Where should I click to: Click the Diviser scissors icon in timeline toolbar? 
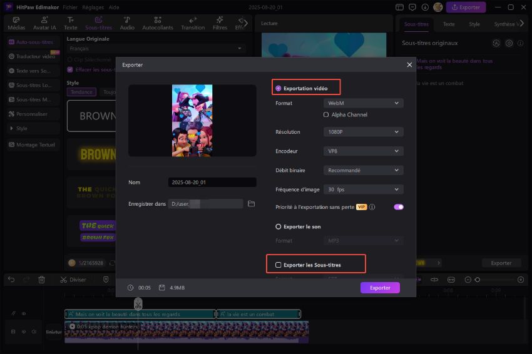[x=64, y=280]
